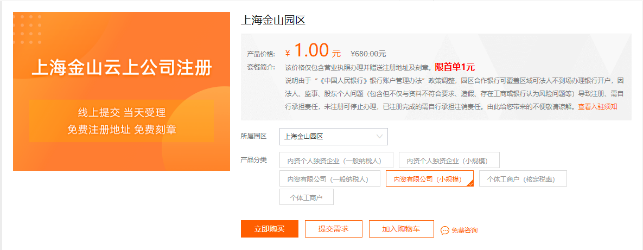Choose 内资有限公司（一般纳税人）category
This screenshot has height=250, width=643.
(330, 179)
